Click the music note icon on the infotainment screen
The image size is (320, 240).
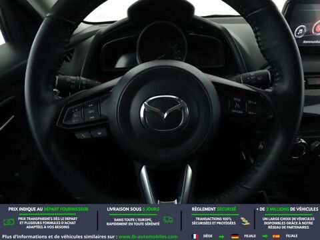pos(300,31)
